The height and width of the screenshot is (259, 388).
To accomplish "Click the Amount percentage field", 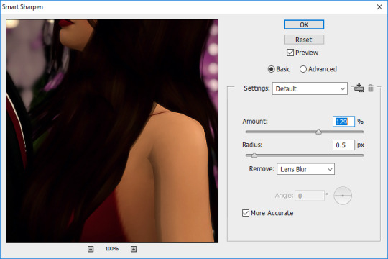I will [343, 122].
